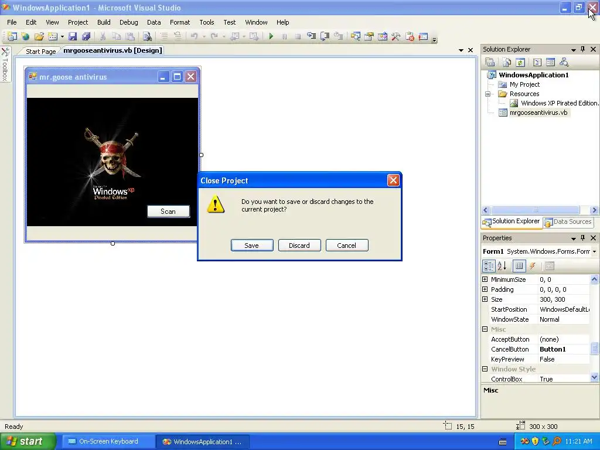Screen dimensions: 600x450
Task: Expand the MinimumSize property
Action: (x=485, y=279)
